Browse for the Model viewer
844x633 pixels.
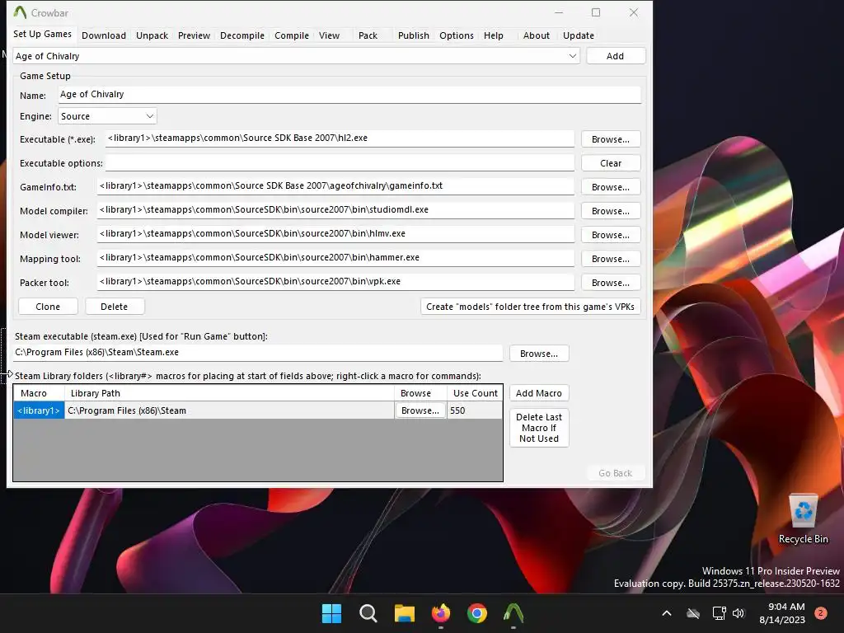(611, 235)
